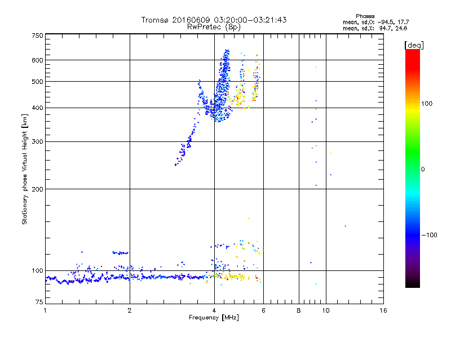Image resolution: width=451 pixels, height=338 pixels.
Task: Click the x-axis tick label '1'
Action: pos(45,310)
